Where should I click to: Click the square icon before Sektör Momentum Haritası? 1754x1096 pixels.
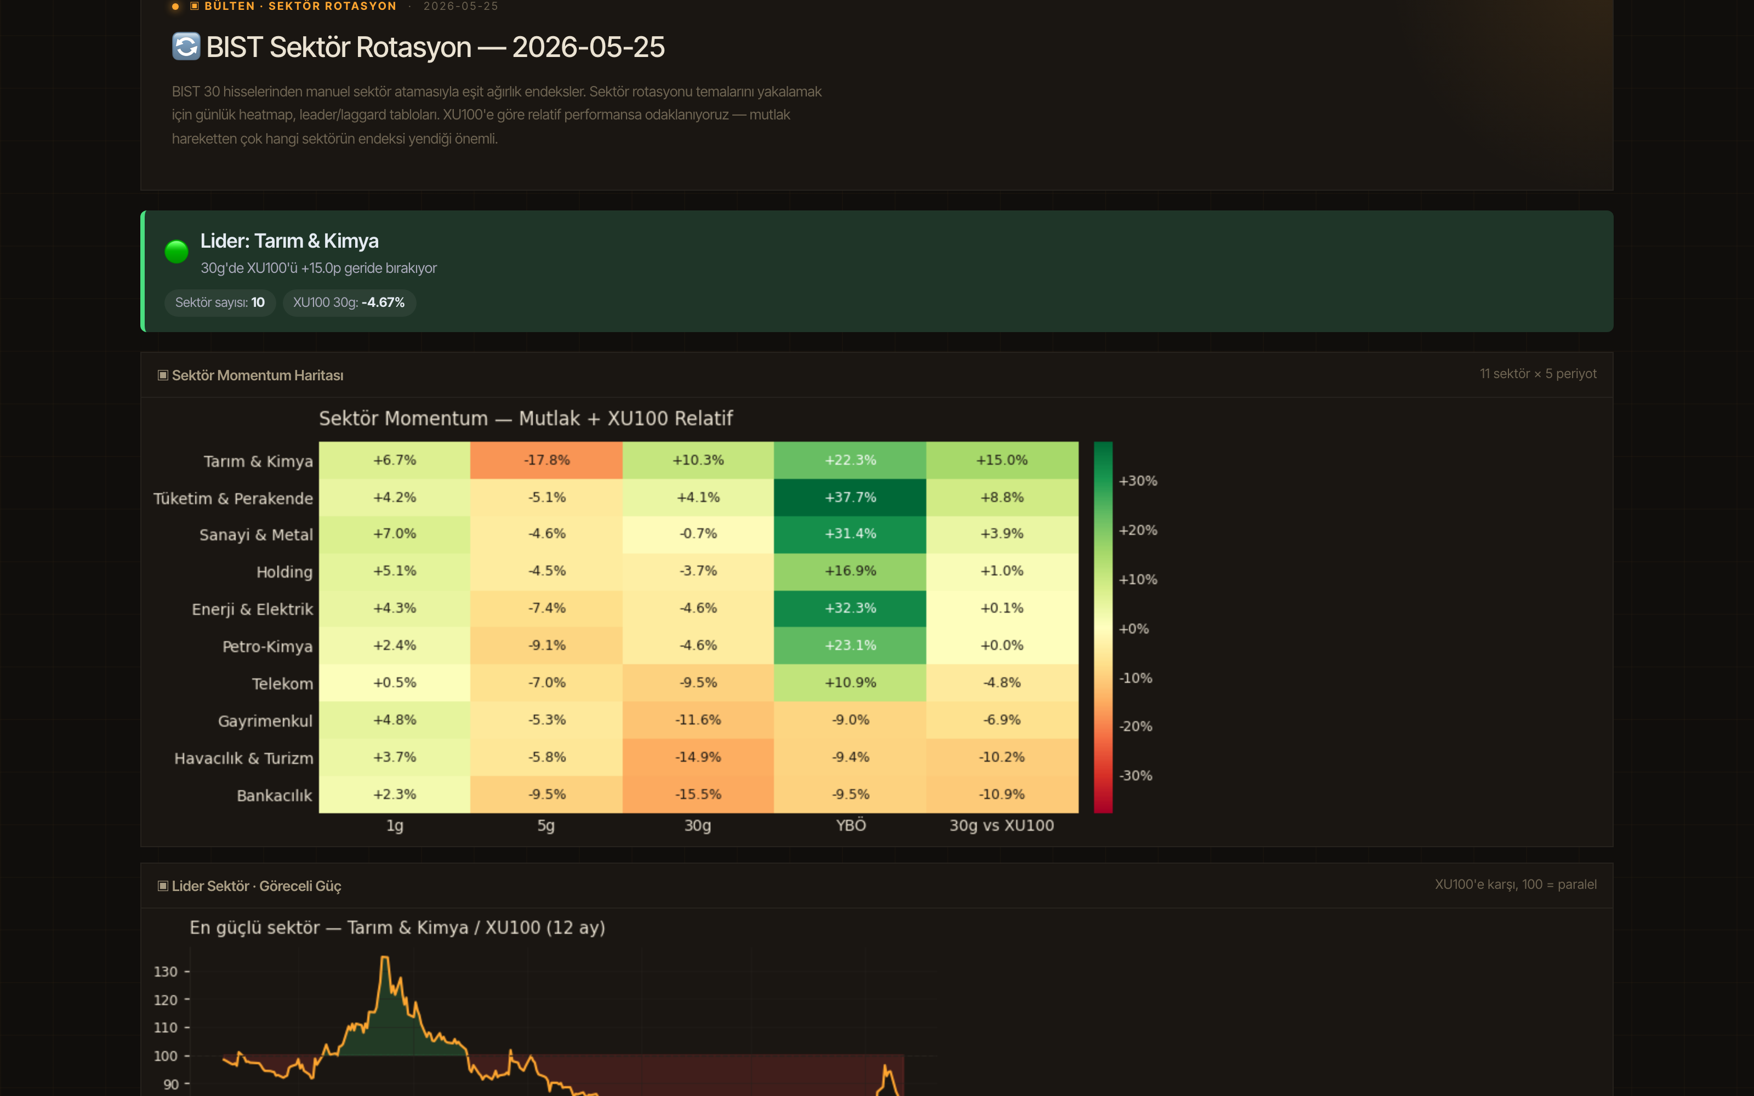163,375
